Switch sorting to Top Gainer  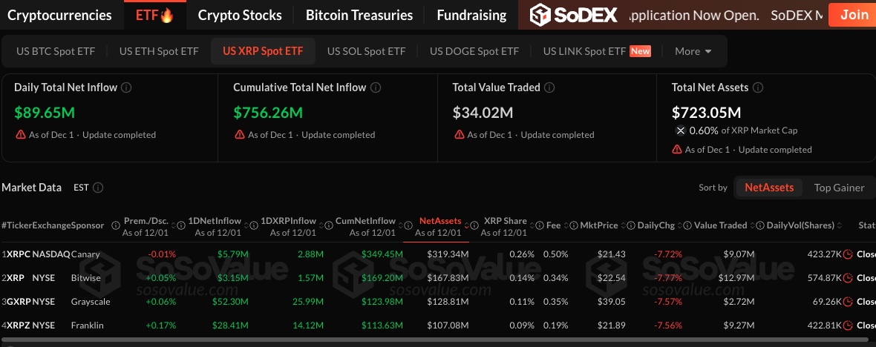point(839,188)
